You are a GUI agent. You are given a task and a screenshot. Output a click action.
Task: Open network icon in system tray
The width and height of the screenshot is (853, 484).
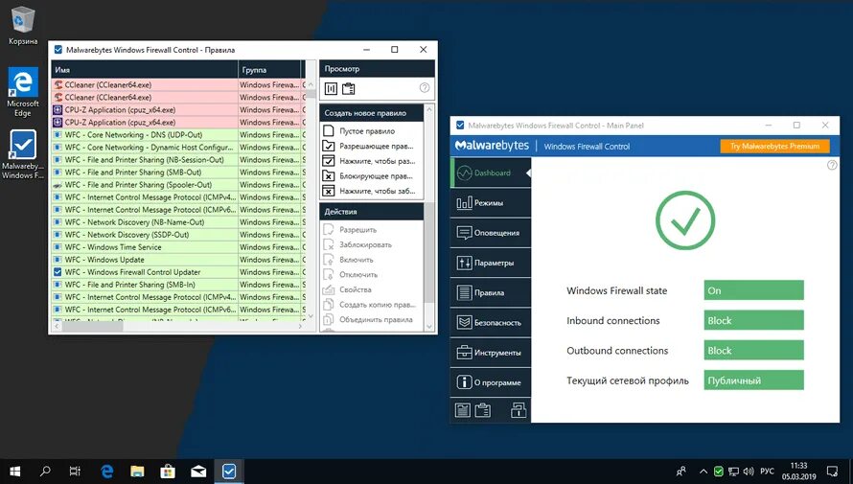tap(733, 472)
